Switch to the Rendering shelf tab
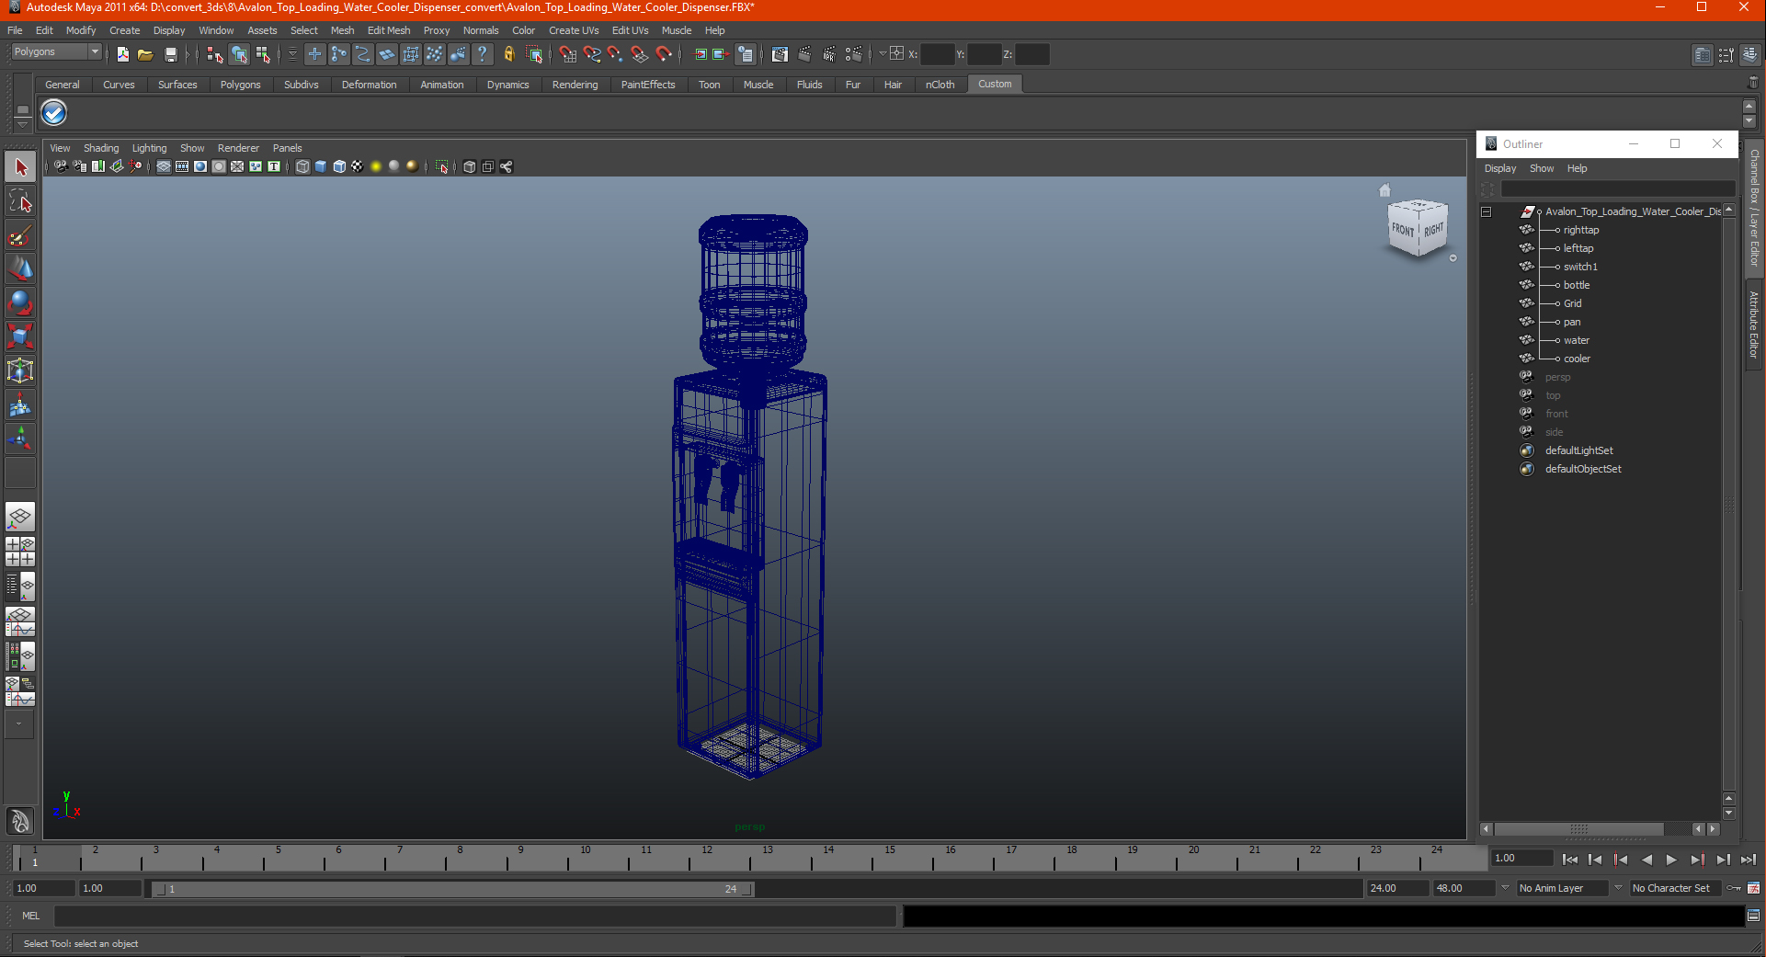This screenshot has height=957, width=1766. 575,85
